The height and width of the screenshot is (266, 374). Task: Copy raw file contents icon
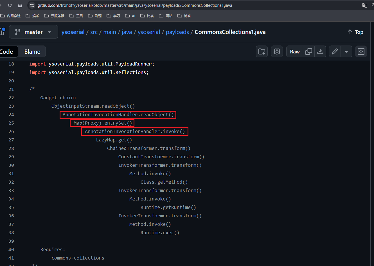[x=309, y=51]
